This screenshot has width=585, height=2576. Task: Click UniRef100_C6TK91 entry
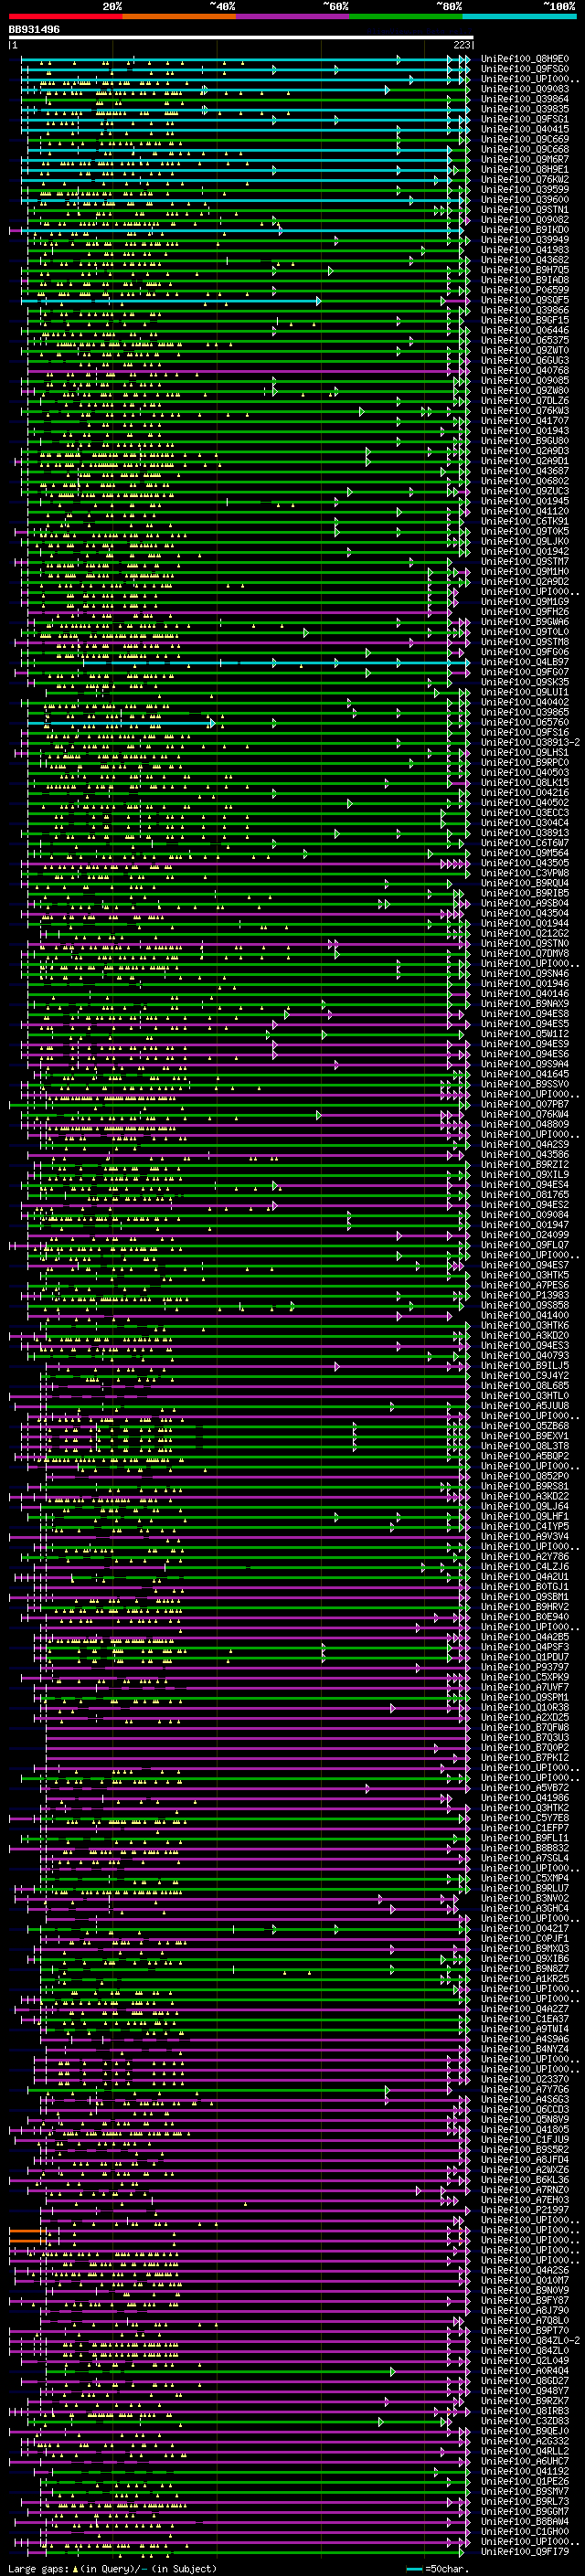coord(525,521)
